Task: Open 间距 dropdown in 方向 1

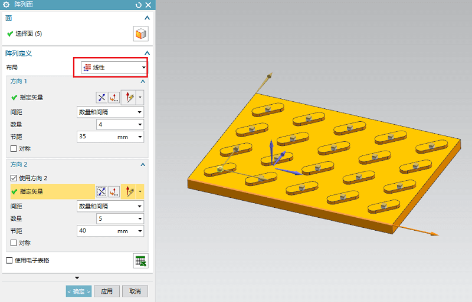Action: click(110, 112)
